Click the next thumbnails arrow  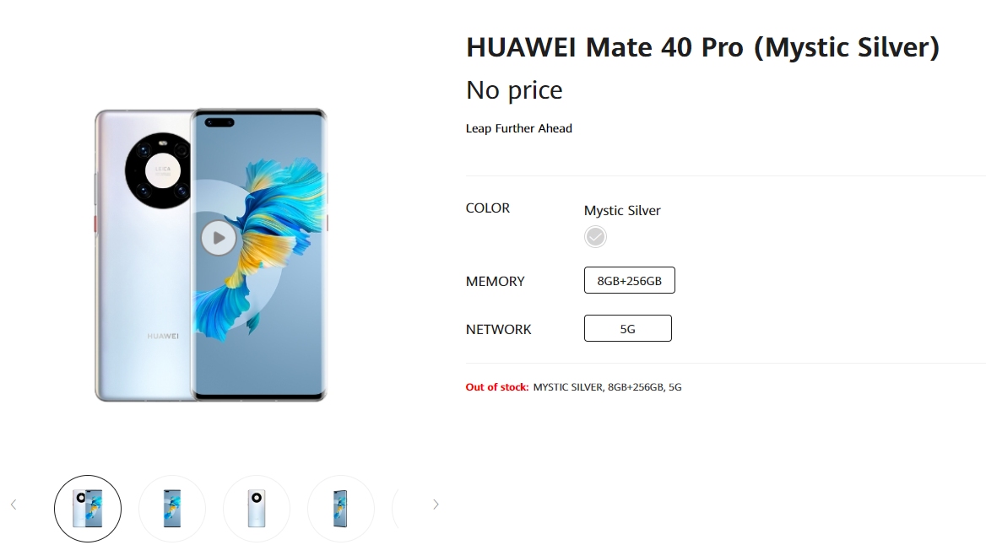point(436,505)
